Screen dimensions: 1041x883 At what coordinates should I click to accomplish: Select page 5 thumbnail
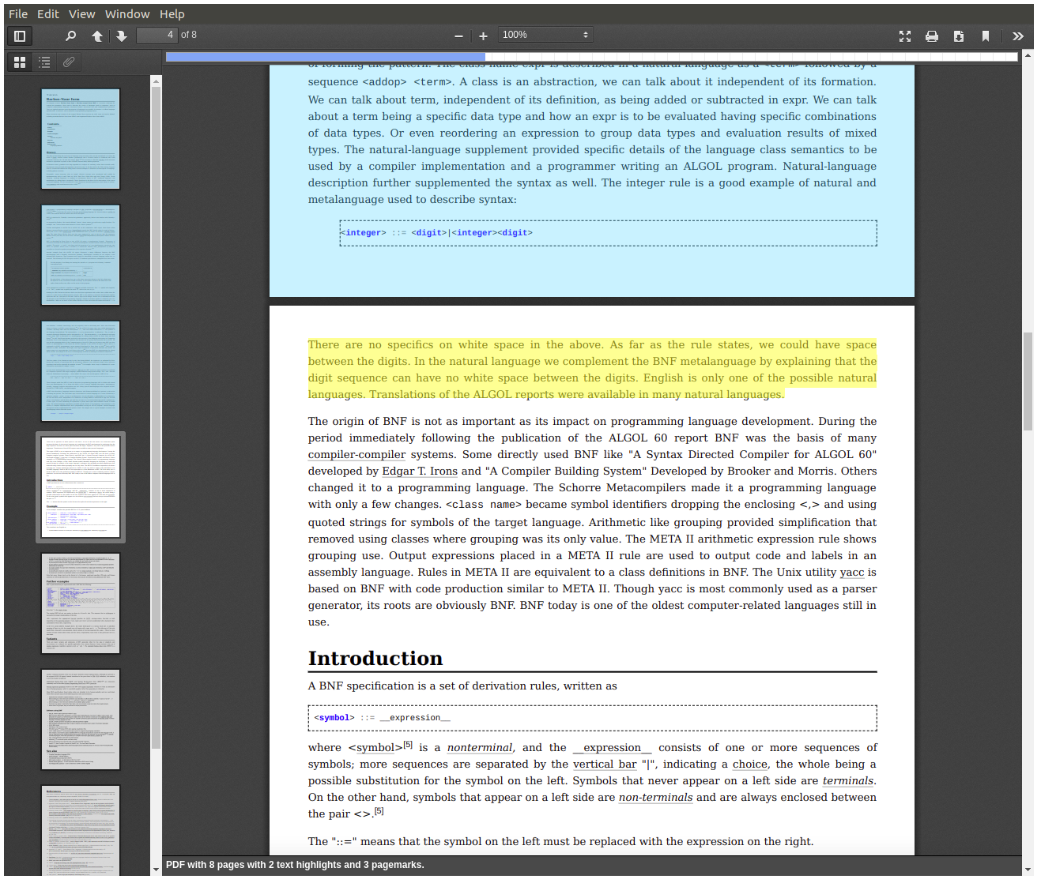click(81, 603)
